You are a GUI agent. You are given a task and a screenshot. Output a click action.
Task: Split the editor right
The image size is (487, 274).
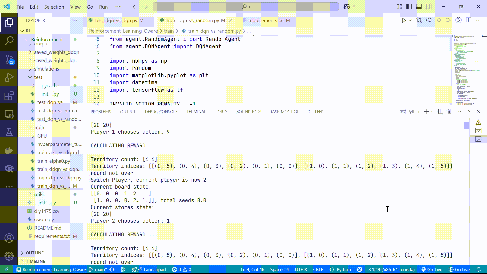pyautogui.click(x=468, y=20)
